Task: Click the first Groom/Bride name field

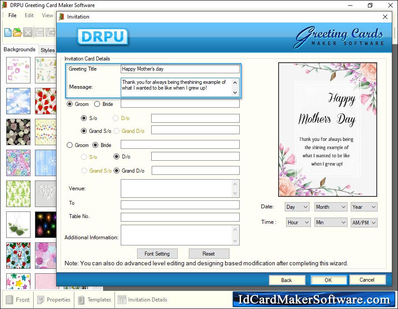Action: click(x=180, y=103)
